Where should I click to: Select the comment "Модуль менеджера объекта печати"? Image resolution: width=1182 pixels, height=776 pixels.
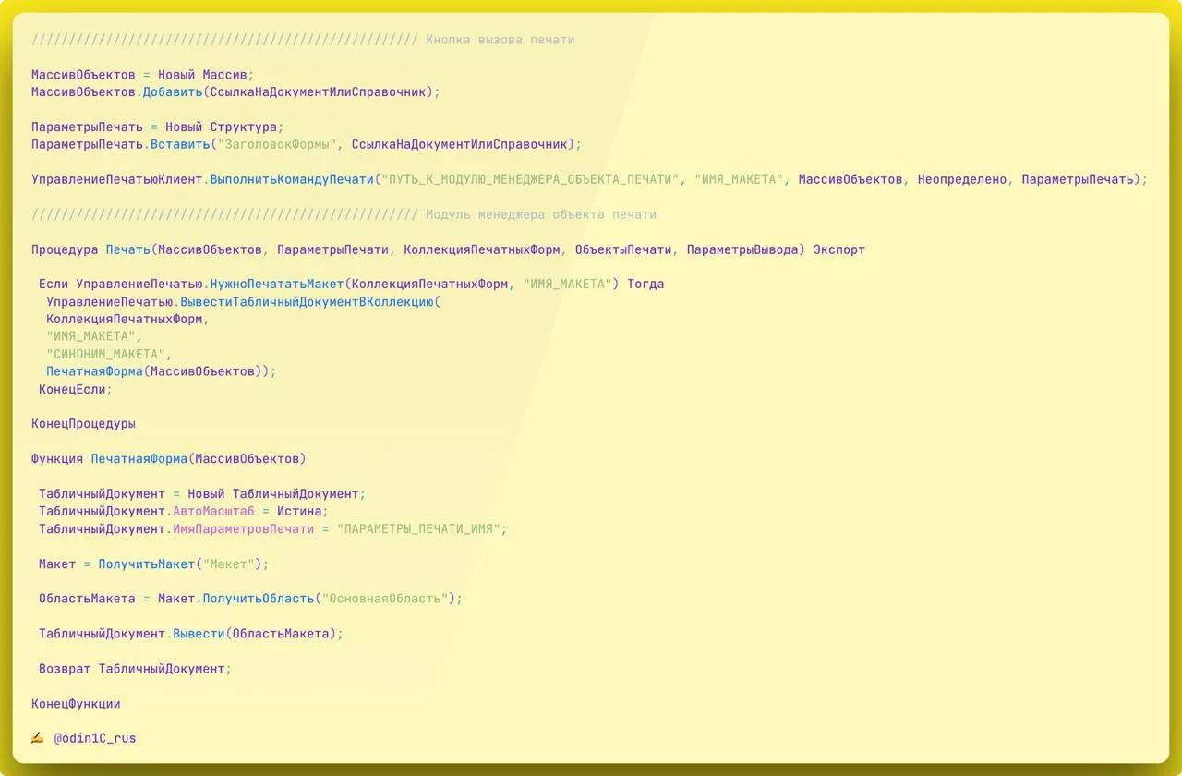coord(540,214)
